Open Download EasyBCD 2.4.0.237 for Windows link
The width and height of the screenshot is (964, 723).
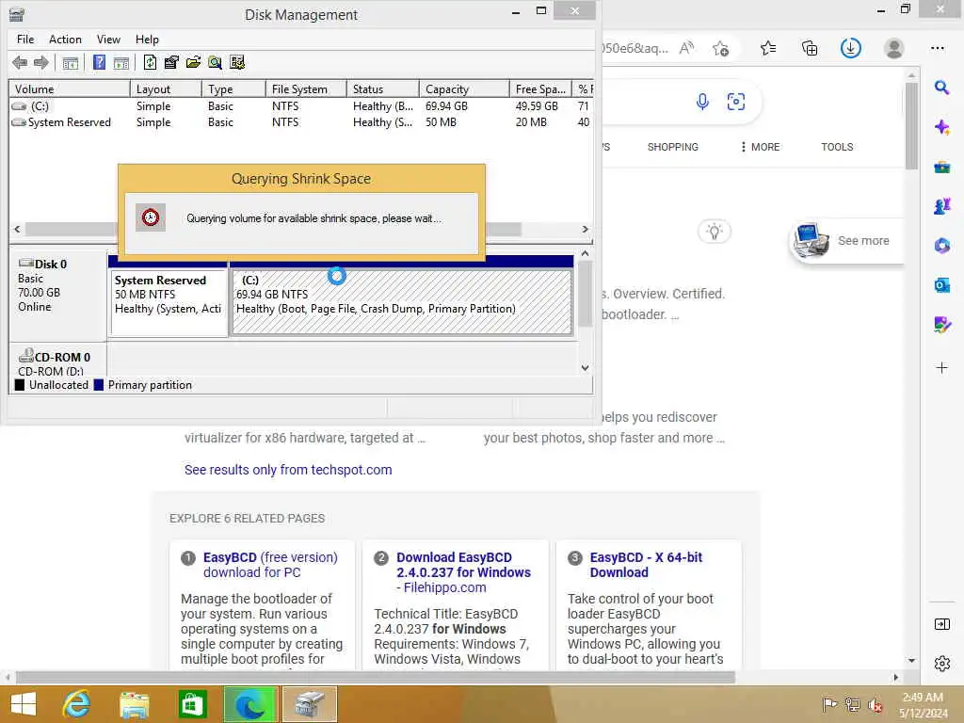tap(463, 572)
